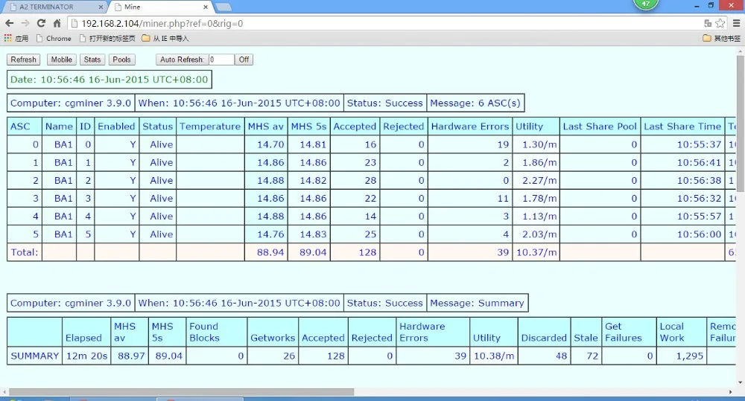Click the Stats button
The width and height of the screenshot is (745, 401).
tap(92, 60)
